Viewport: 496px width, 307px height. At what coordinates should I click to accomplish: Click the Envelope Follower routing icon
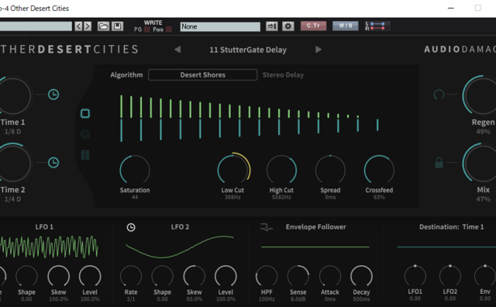click(x=266, y=227)
